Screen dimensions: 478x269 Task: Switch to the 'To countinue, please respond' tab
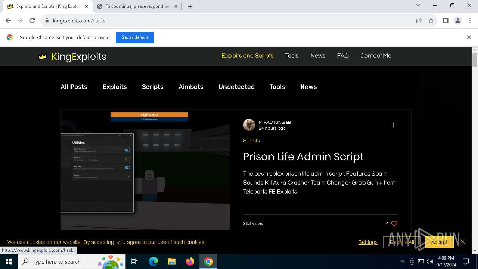[x=137, y=6]
